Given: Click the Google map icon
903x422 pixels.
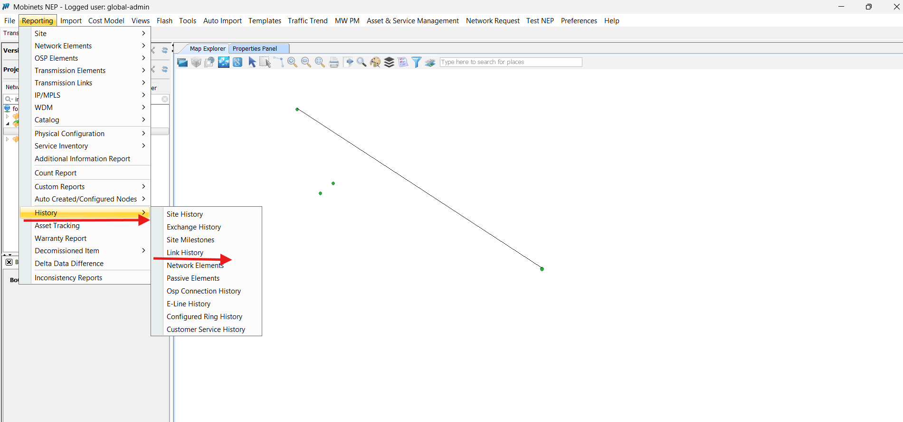Looking at the screenshot, I should (238, 62).
